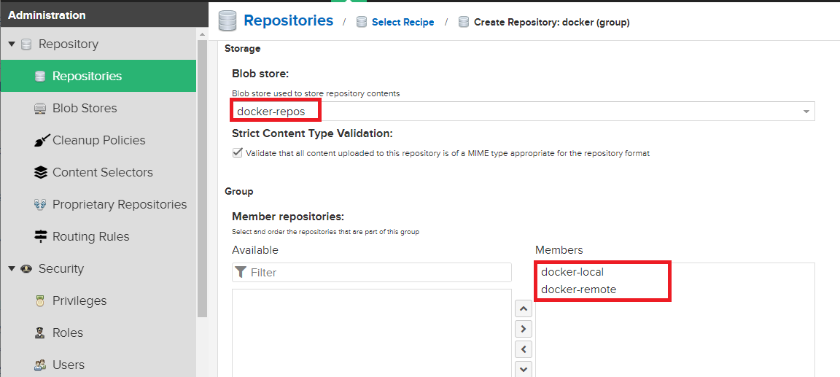Click the docker-repos blob store field
The width and height of the screenshot is (840, 377).
tap(524, 112)
